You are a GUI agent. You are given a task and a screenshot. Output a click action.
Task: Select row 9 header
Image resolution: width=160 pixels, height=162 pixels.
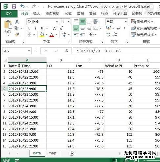click(4, 112)
